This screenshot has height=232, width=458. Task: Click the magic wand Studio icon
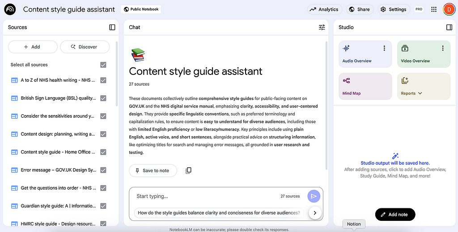395,156
